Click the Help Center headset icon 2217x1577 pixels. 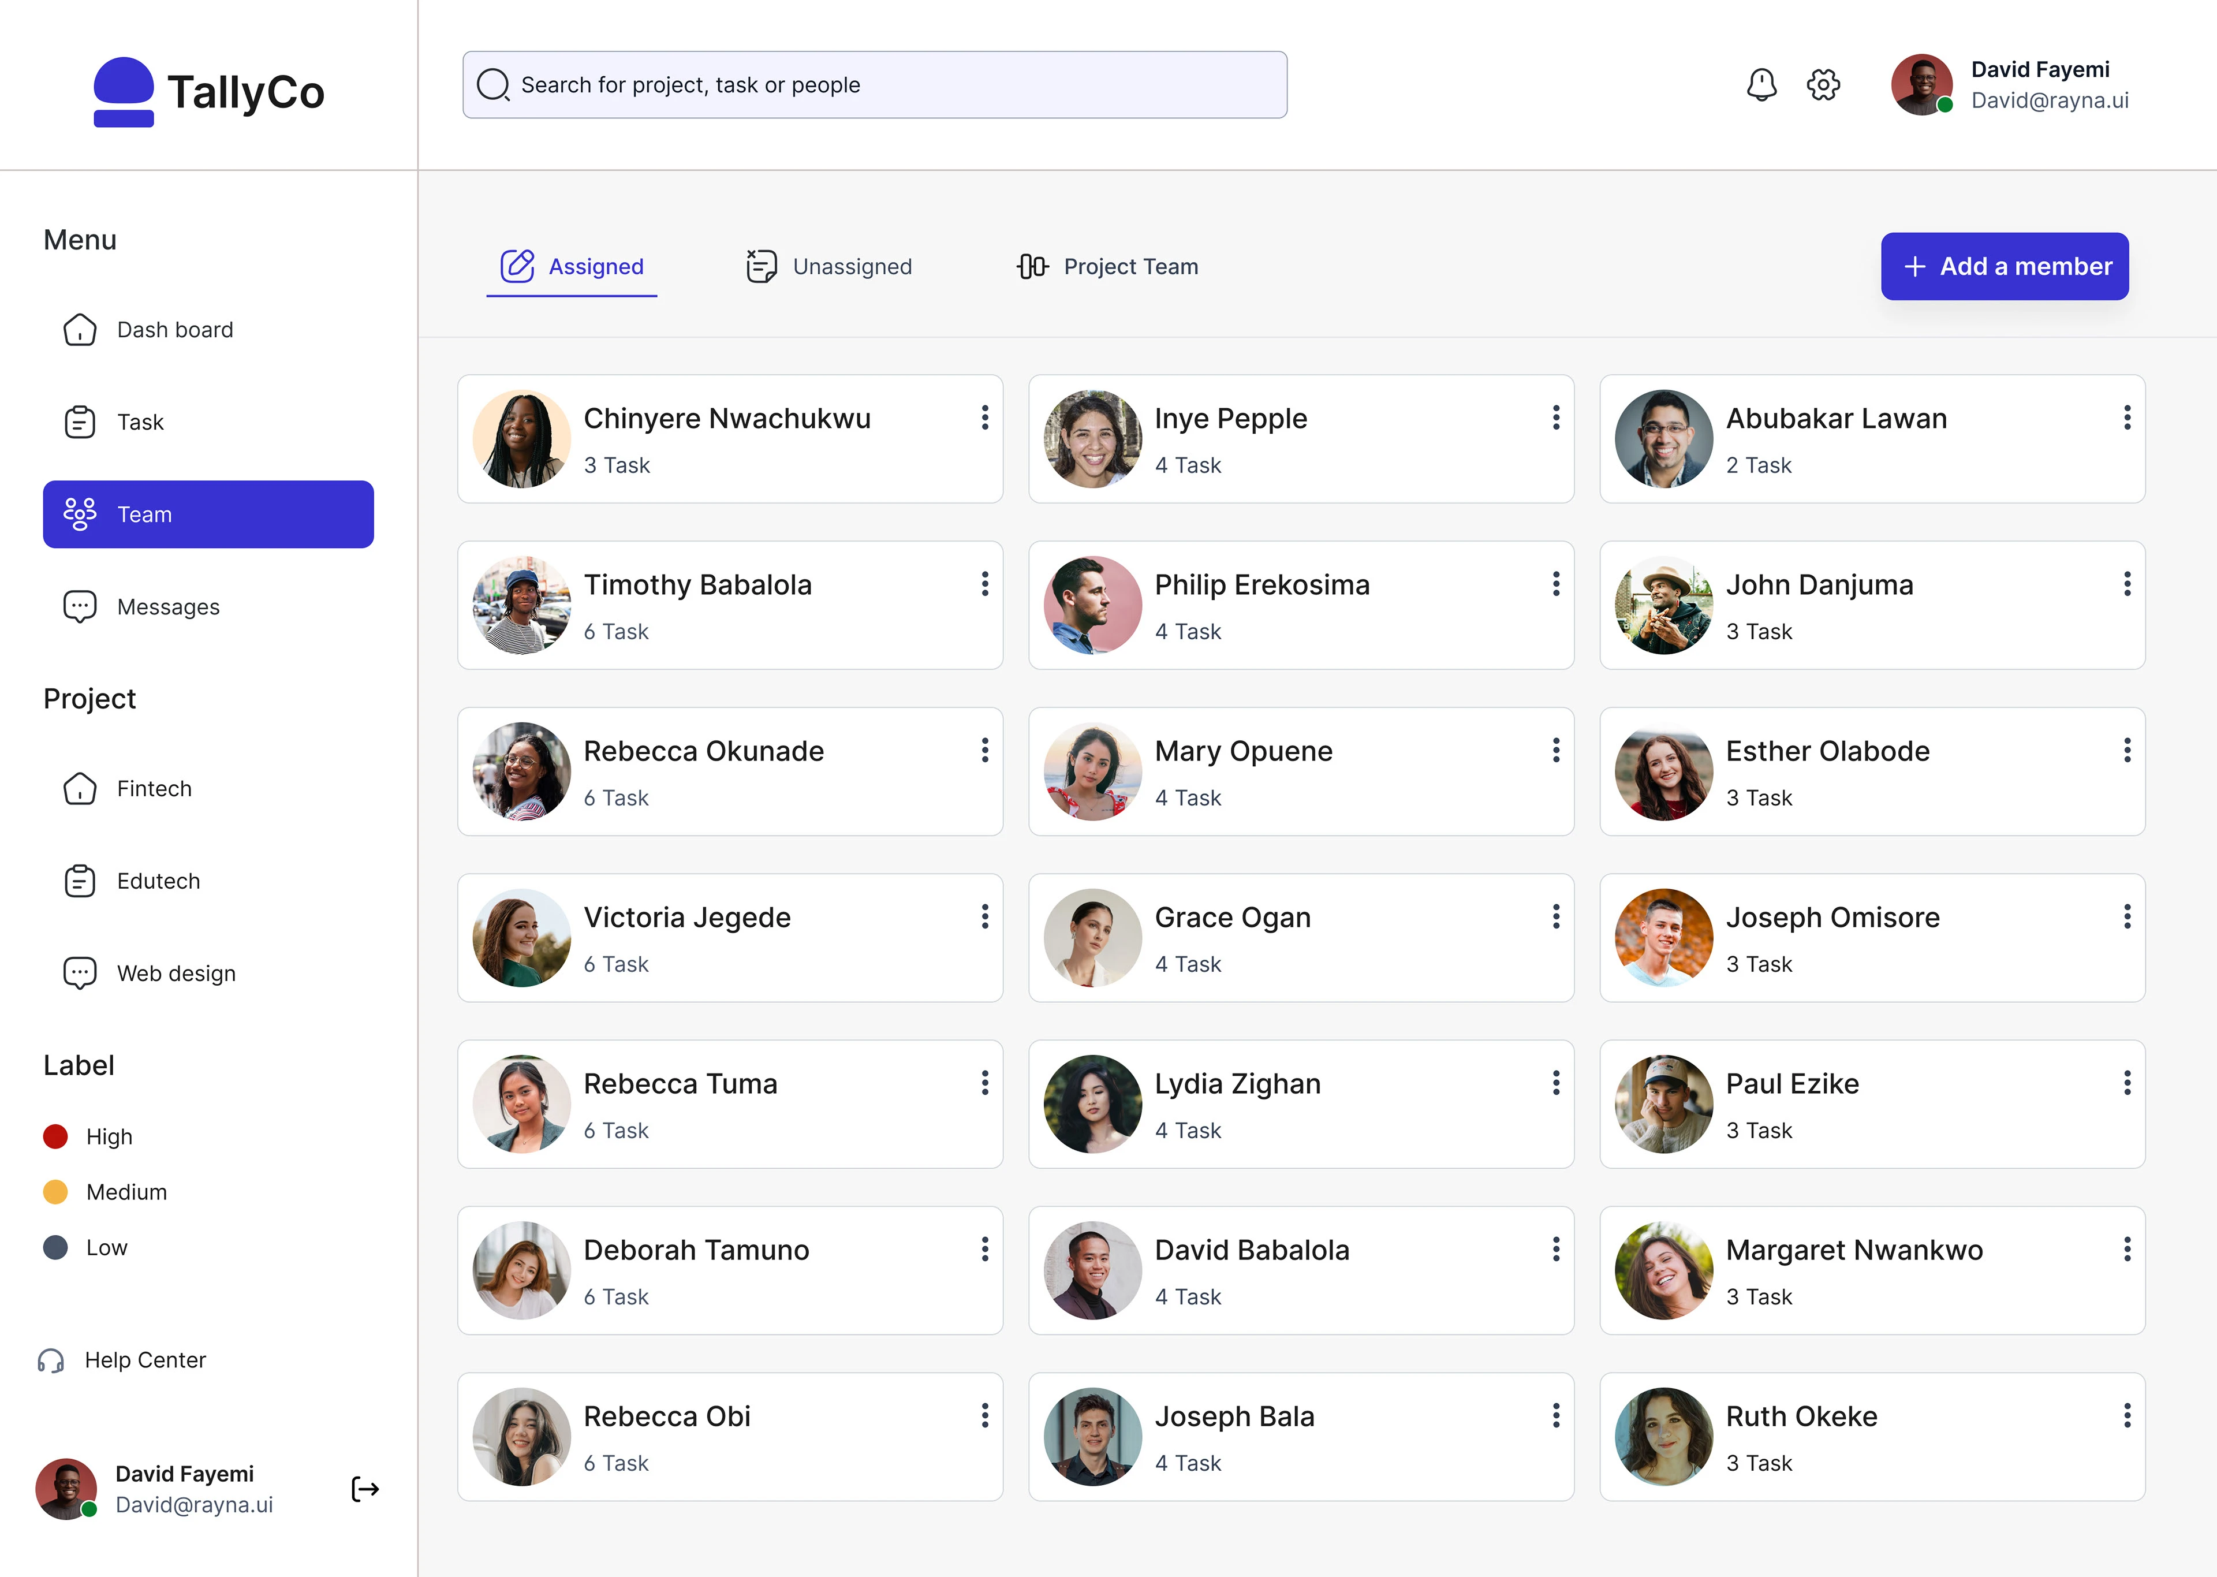[51, 1360]
